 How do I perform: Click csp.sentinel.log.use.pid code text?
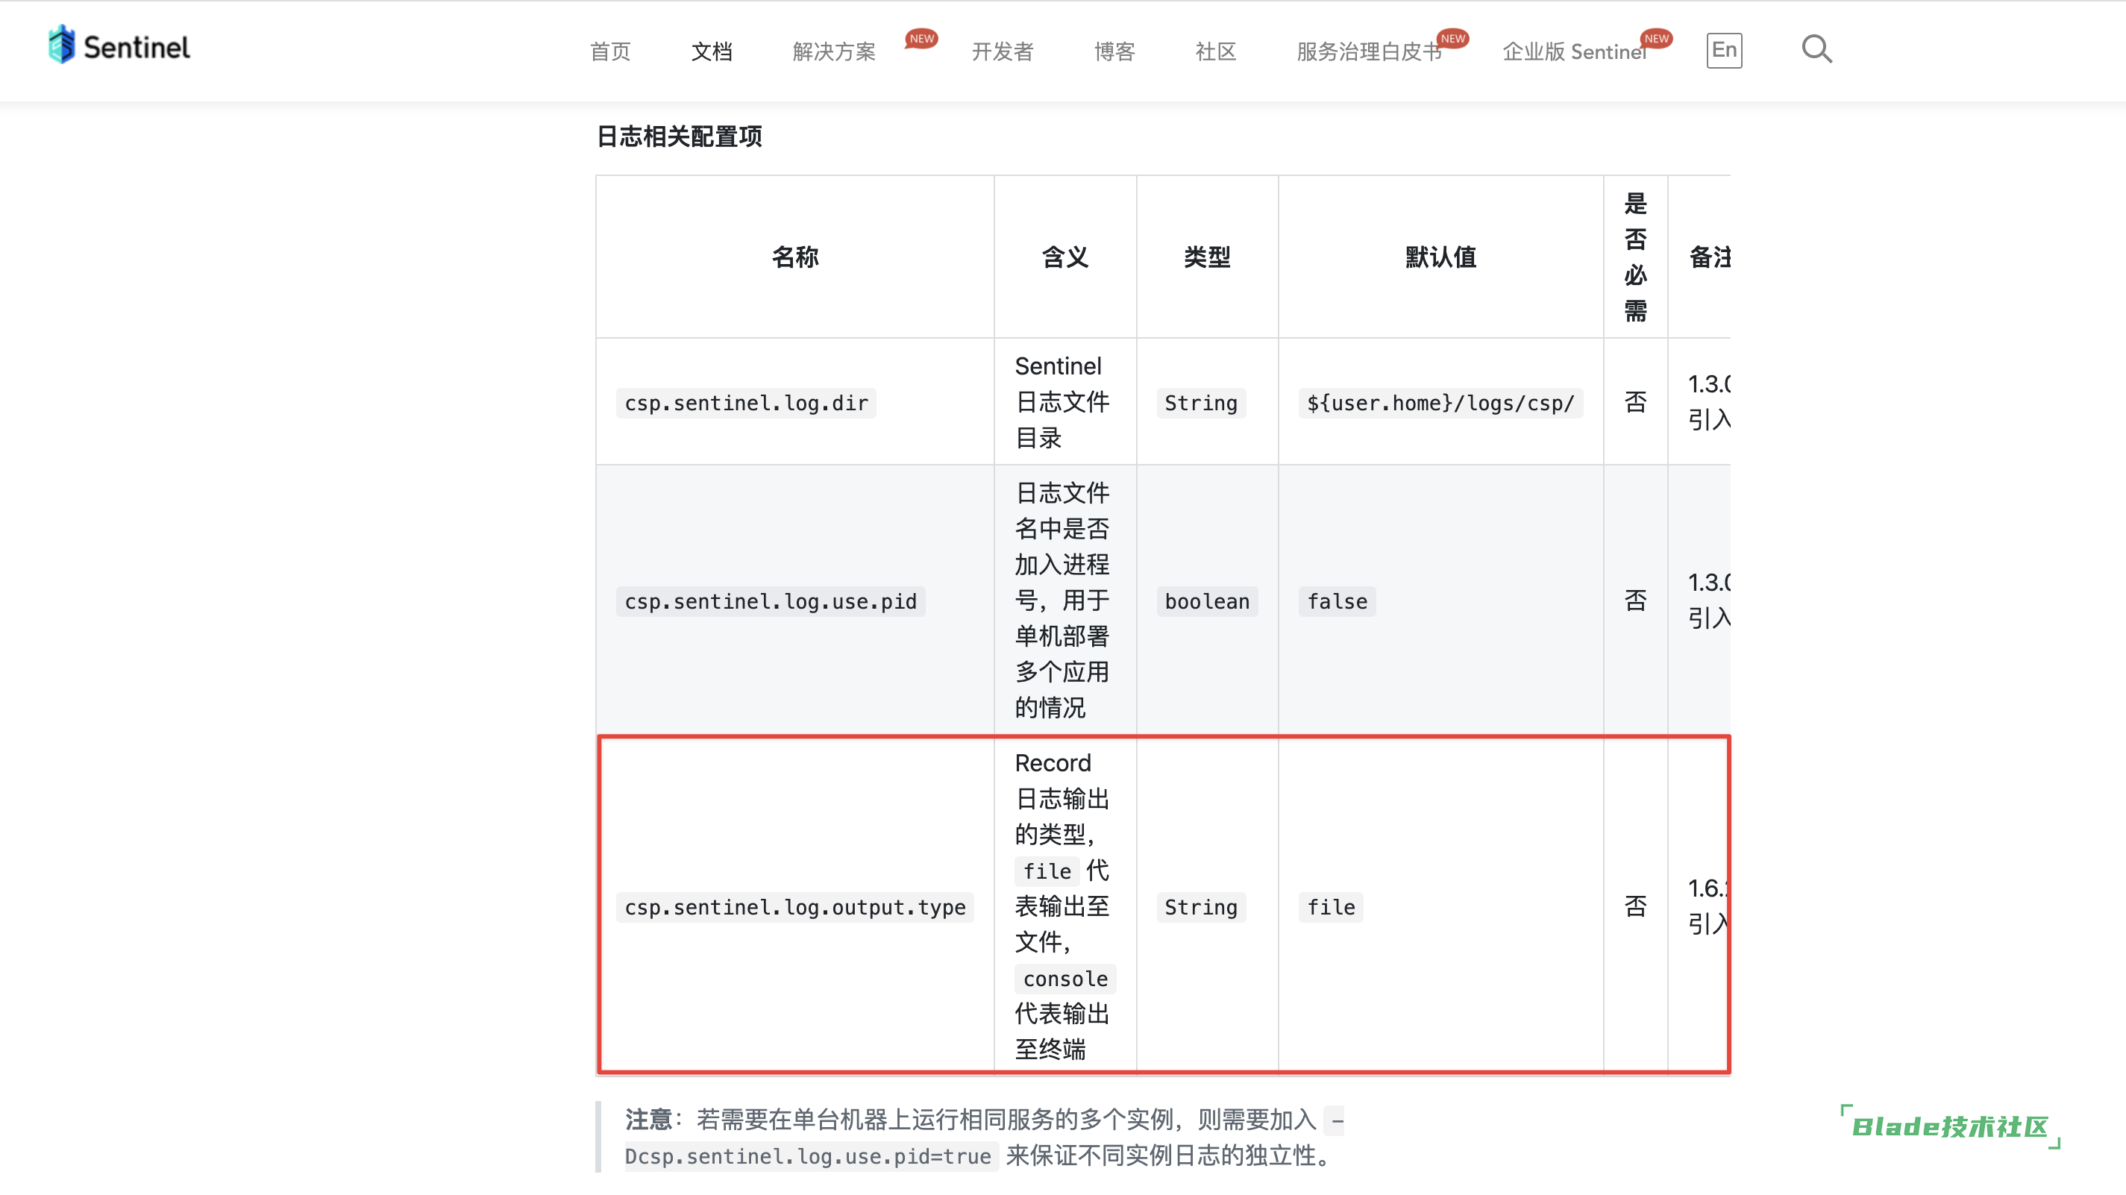[770, 600]
